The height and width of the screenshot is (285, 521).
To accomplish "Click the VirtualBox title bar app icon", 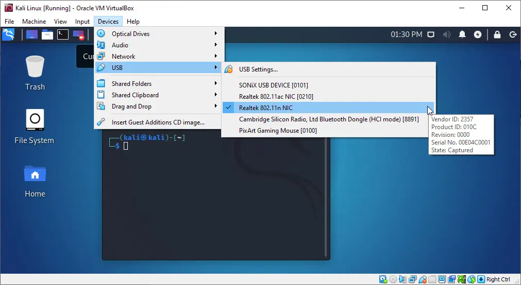I will 9,8.
